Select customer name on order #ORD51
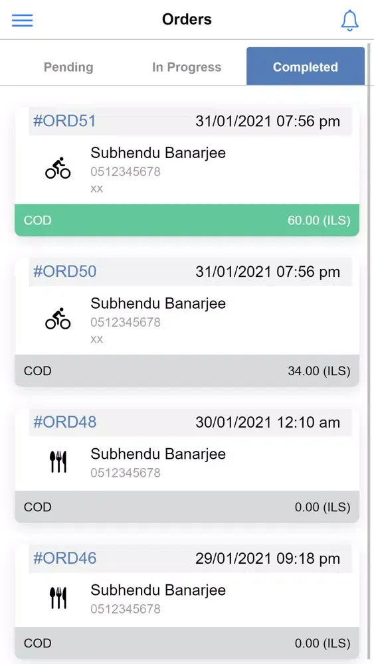The height and width of the screenshot is (664, 374). point(158,153)
